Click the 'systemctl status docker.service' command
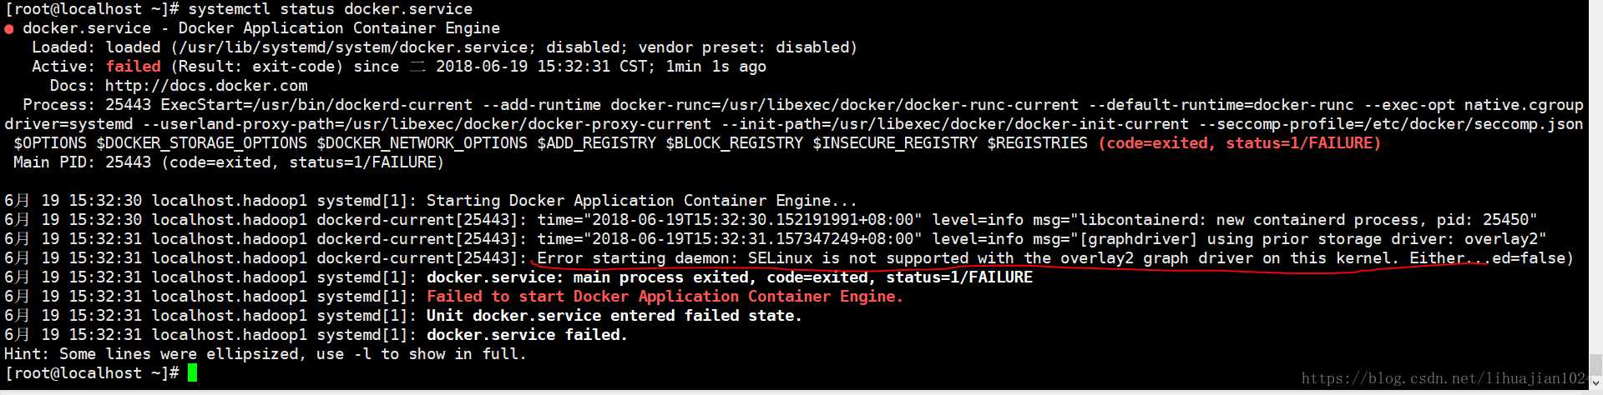The width and height of the screenshot is (1603, 395). tap(330, 9)
